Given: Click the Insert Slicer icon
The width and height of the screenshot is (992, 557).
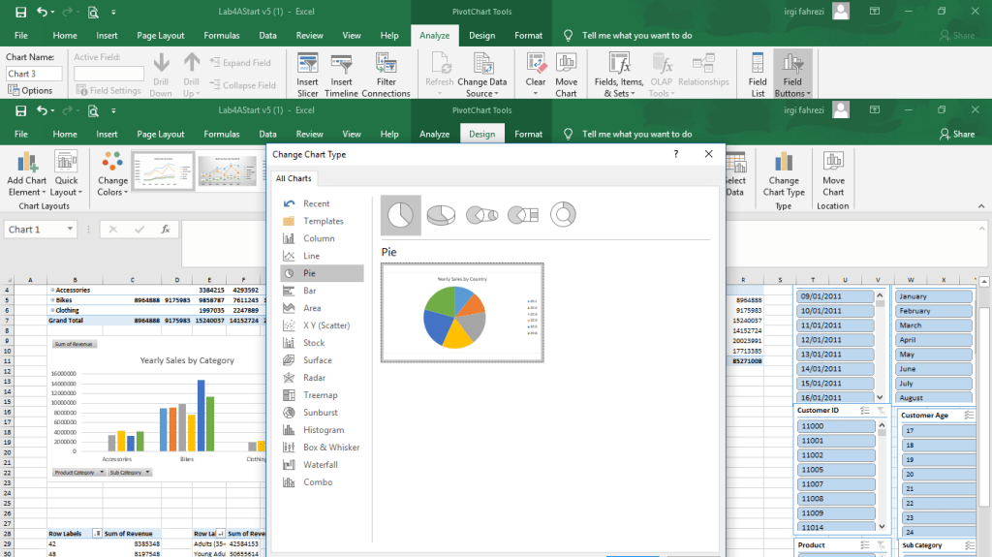Looking at the screenshot, I should [x=307, y=65].
